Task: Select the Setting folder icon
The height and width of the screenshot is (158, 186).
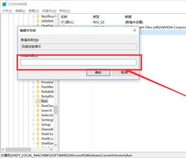Action: click(x=38, y=120)
